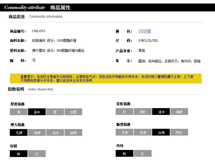Click 超弹 elasticity box
Screen dimensions: 215x163
pos(73,133)
